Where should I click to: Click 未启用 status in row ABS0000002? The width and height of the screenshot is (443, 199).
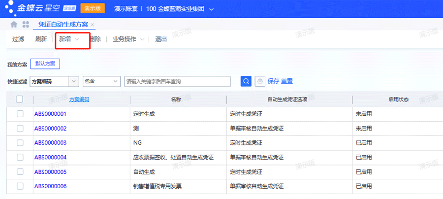[x=364, y=129]
